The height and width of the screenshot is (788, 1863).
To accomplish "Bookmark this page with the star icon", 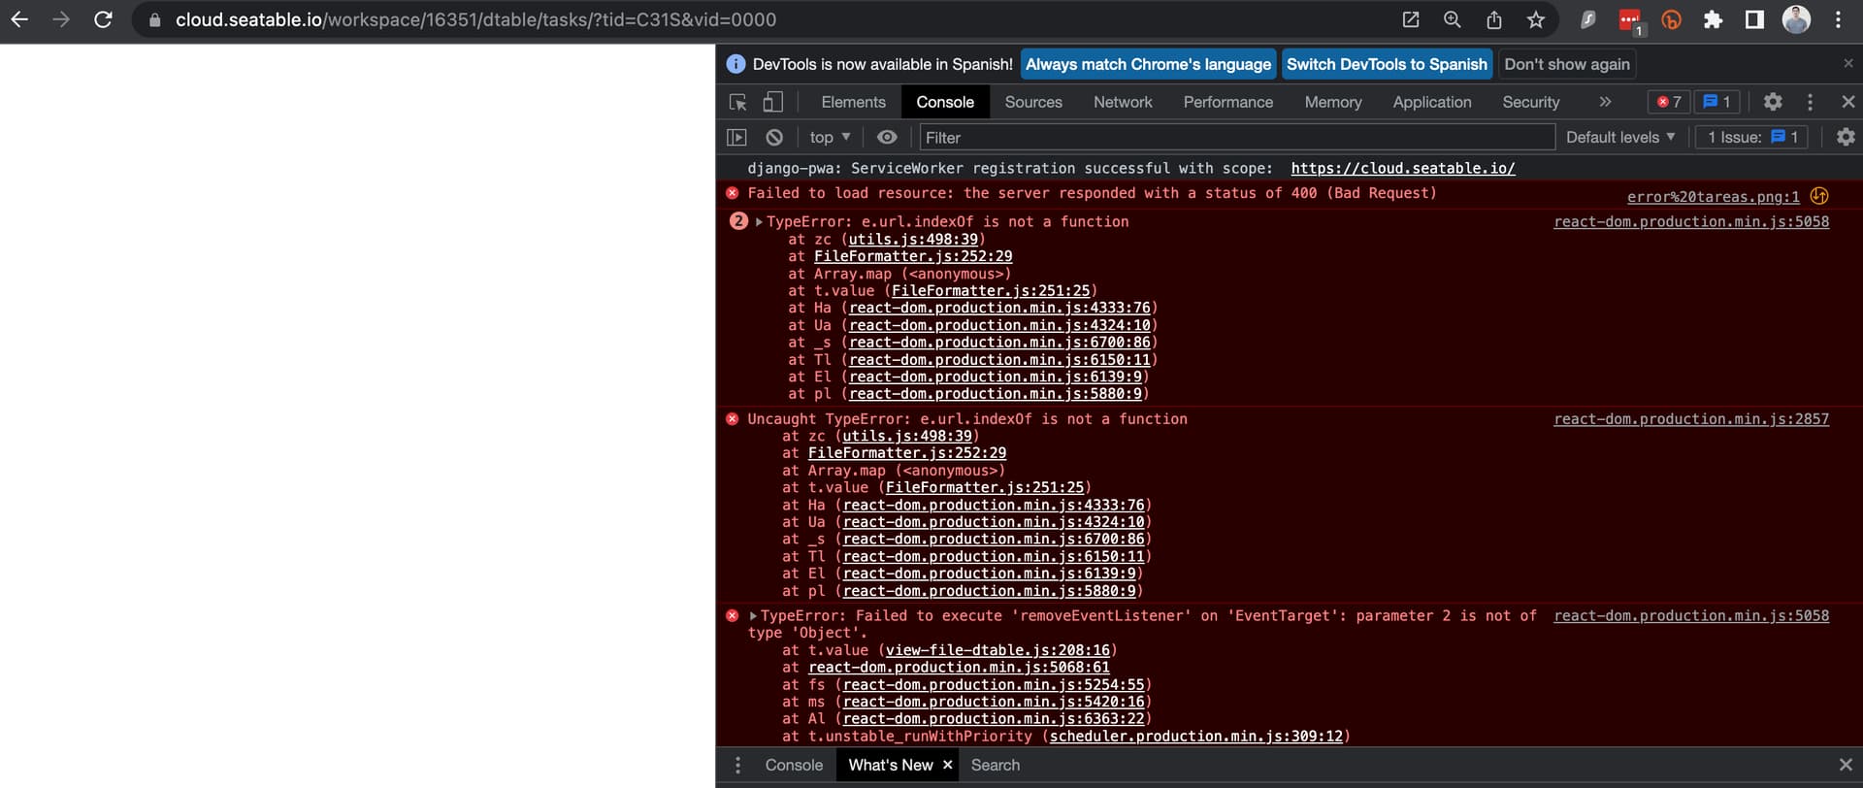I will pyautogui.click(x=1535, y=19).
